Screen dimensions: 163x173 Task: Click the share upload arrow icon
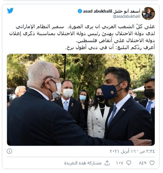coord(107,163)
